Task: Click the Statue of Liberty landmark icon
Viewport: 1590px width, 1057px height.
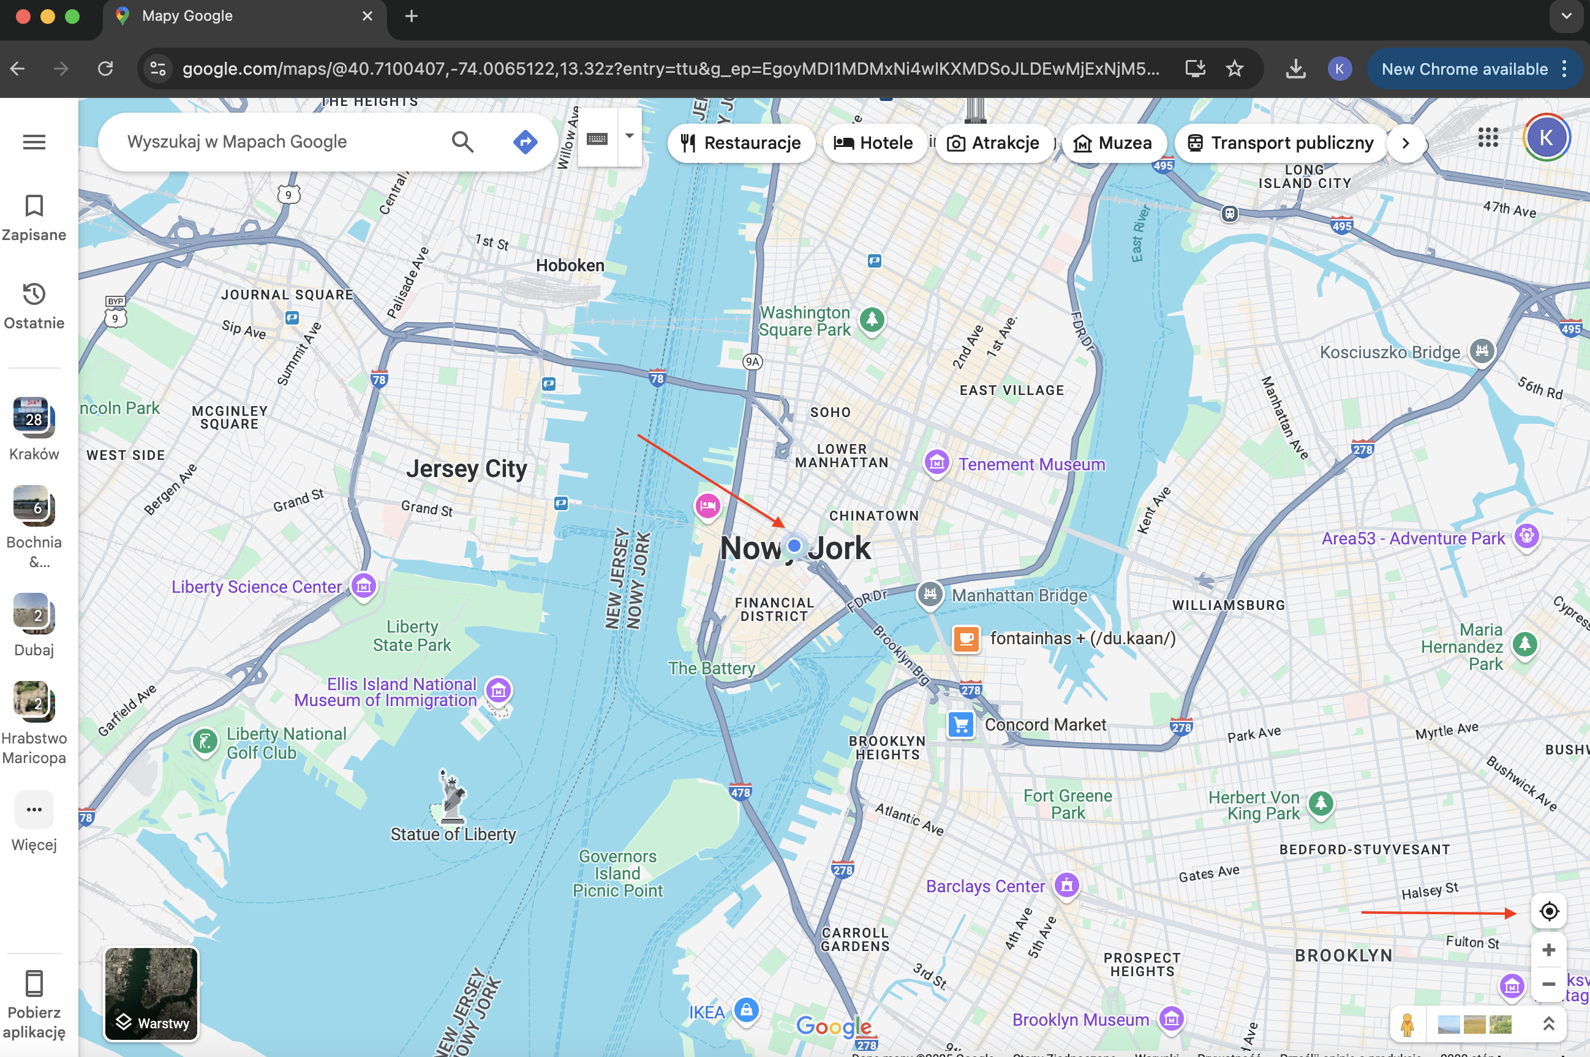Action: pos(451,796)
